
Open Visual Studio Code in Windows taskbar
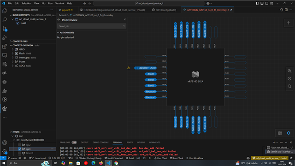[x=109, y=163]
